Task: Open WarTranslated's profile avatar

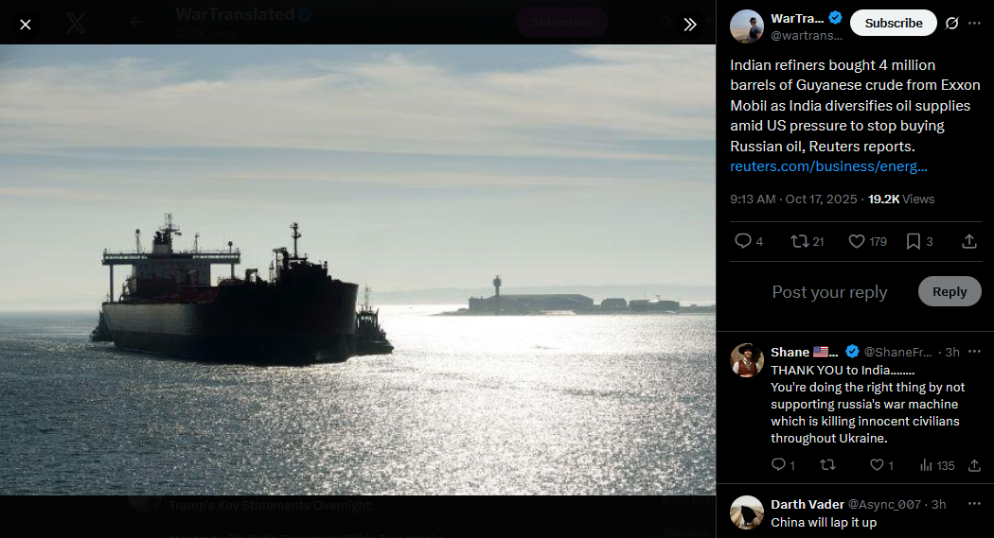Action: click(x=747, y=26)
